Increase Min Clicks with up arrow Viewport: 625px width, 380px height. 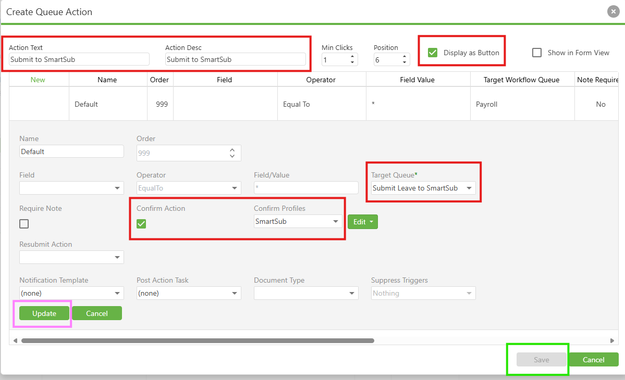click(352, 57)
